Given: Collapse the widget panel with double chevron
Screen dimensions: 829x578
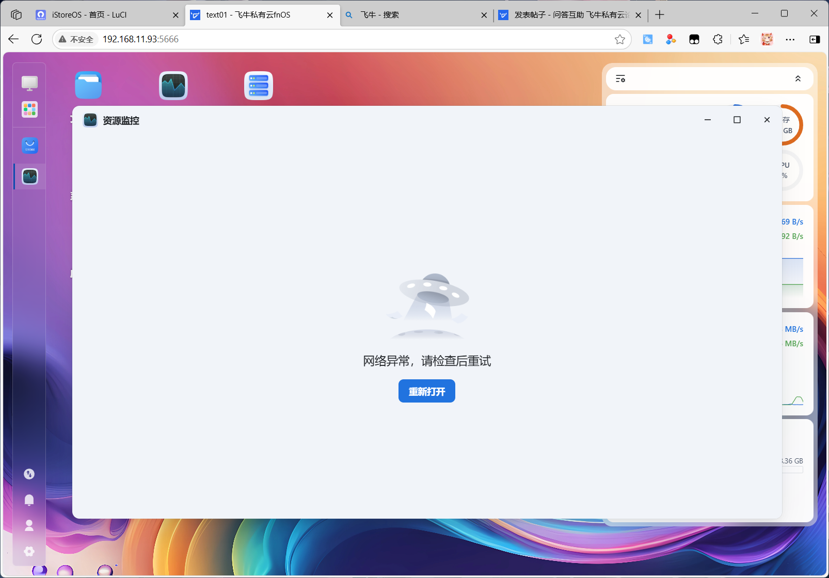Looking at the screenshot, I should coord(798,79).
